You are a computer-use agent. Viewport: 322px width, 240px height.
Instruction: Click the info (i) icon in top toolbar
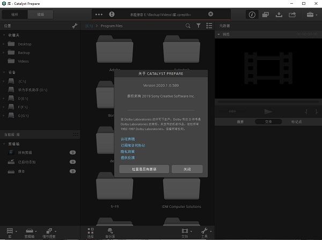pyautogui.click(x=253, y=14)
